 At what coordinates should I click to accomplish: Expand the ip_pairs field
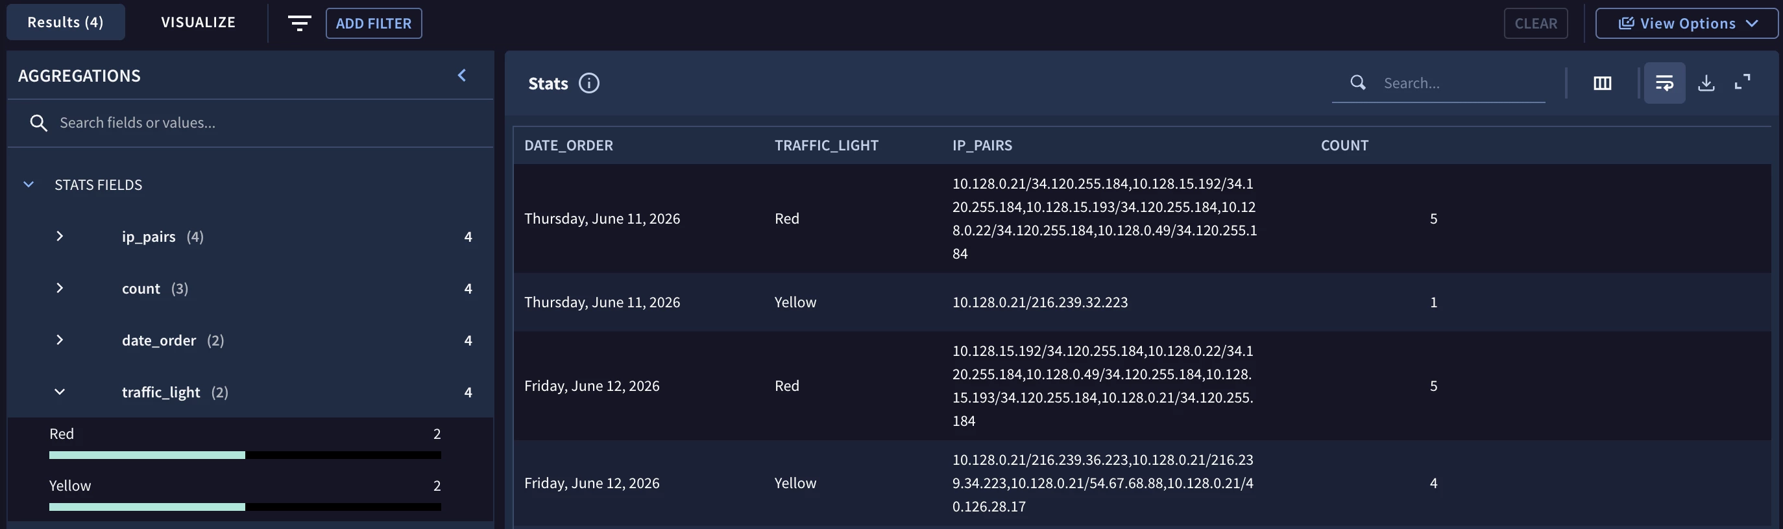pos(60,237)
